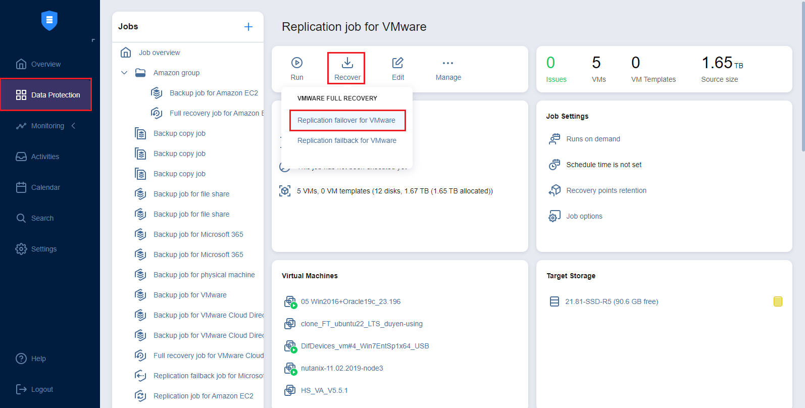Click the shield logo at top left
The image size is (805, 408).
coord(49,20)
